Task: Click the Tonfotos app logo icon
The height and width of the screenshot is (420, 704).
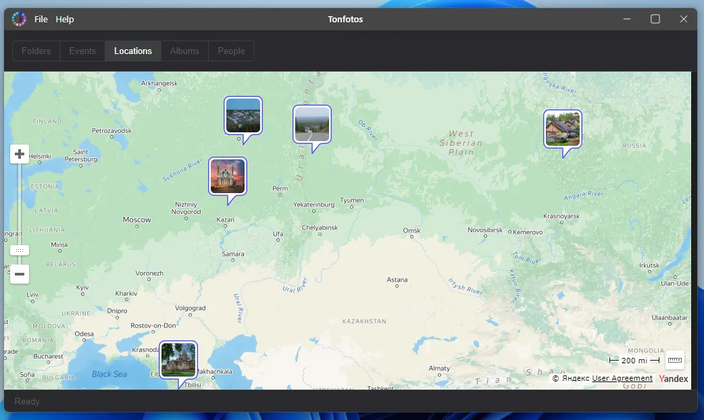Action: [x=19, y=19]
